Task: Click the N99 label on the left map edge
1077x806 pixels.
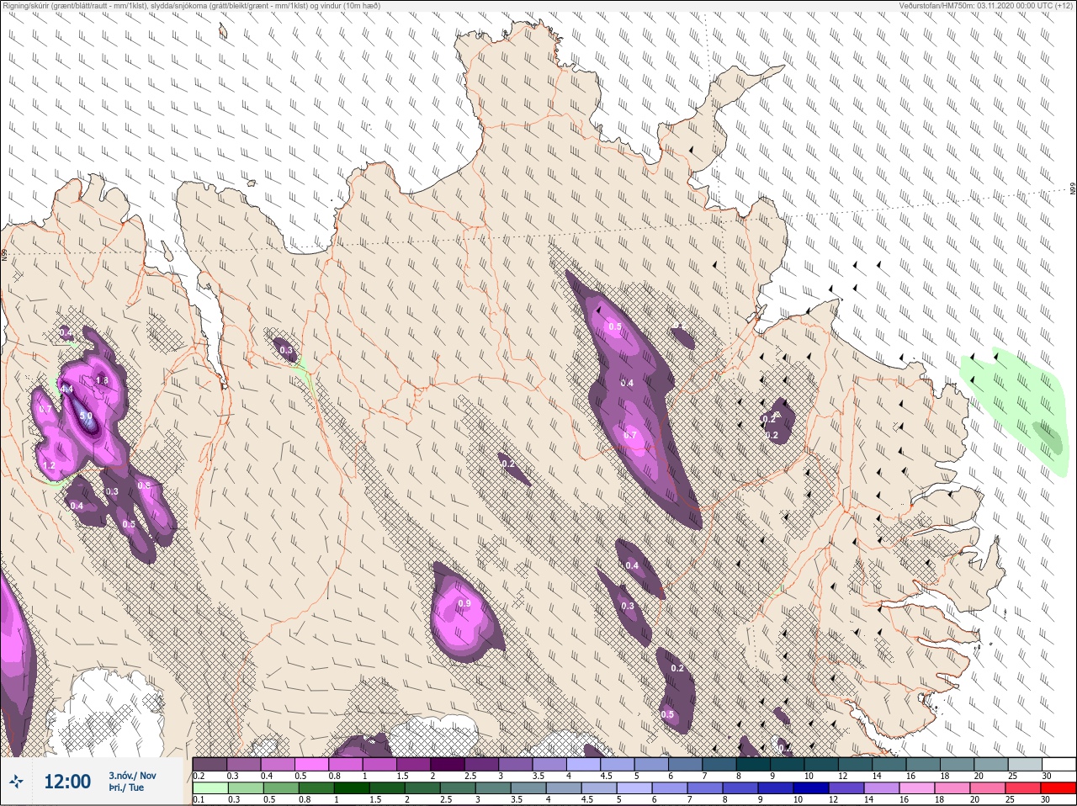Action: click(4, 254)
